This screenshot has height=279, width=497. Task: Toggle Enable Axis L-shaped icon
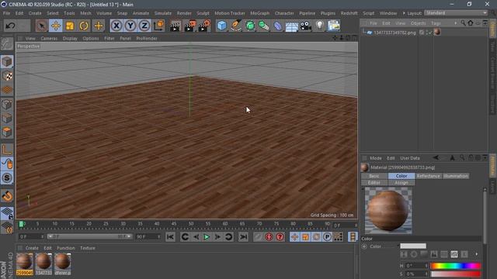[x=7, y=150]
